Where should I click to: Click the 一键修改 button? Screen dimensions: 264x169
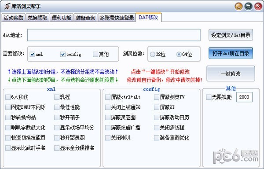point(231,73)
